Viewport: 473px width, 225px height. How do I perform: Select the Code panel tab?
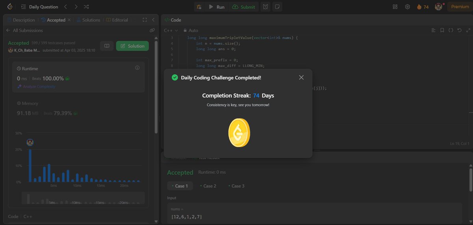(x=173, y=20)
